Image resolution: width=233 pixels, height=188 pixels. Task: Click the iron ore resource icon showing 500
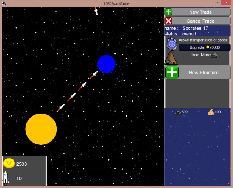point(178,112)
